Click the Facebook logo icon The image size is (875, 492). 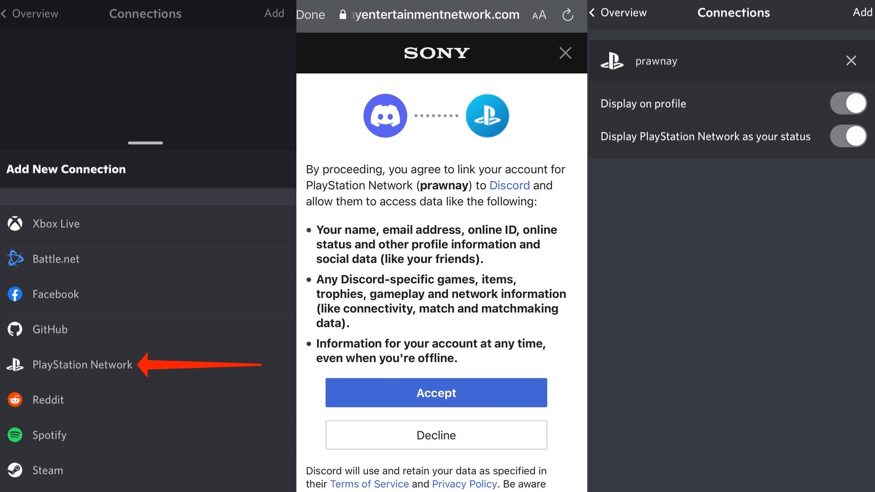click(15, 294)
